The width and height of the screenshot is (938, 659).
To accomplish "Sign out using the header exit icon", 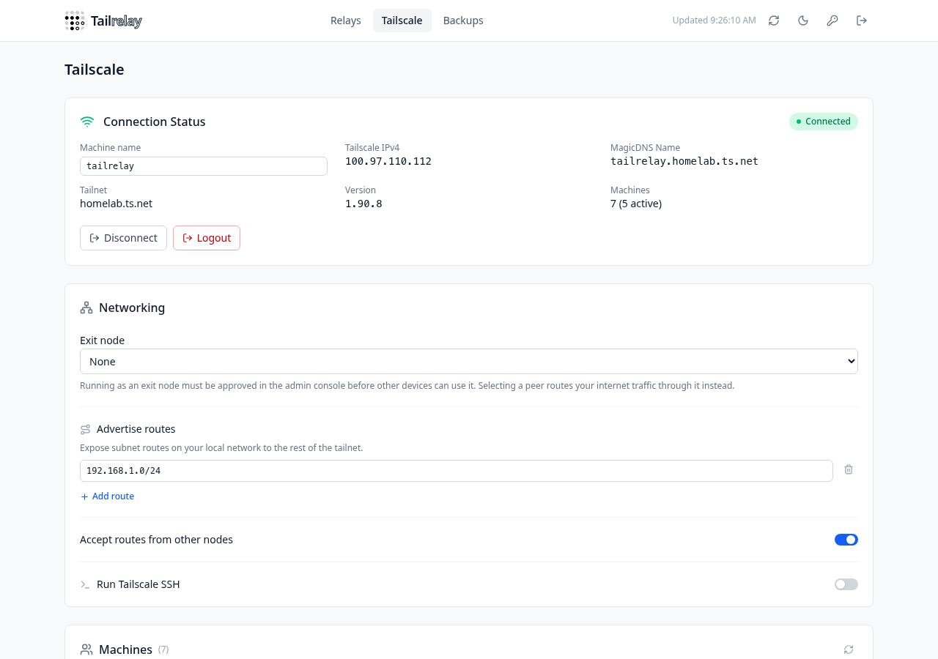I will click(x=862, y=21).
